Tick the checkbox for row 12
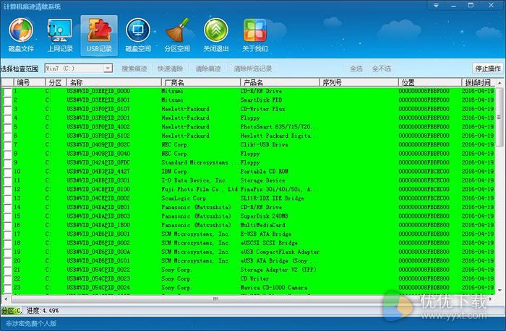The image size is (506, 331). coord(7,190)
